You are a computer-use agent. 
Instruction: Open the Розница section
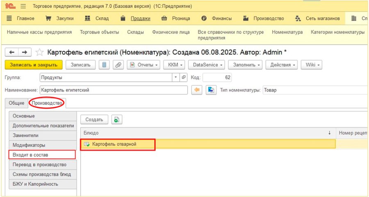click(x=175, y=18)
